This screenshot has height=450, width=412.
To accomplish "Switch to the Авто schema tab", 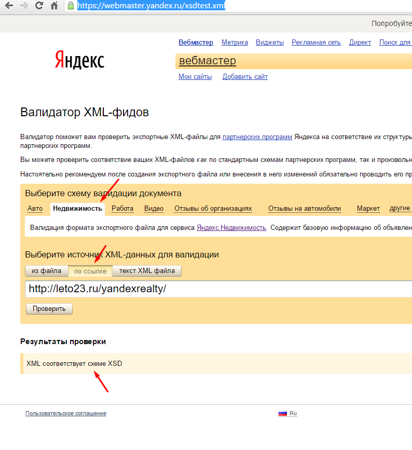I will (x=35, y=209).
